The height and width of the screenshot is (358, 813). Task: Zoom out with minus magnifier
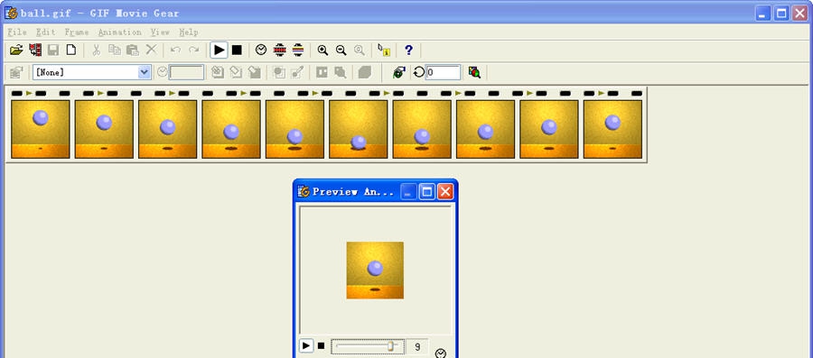click(341, 50)
